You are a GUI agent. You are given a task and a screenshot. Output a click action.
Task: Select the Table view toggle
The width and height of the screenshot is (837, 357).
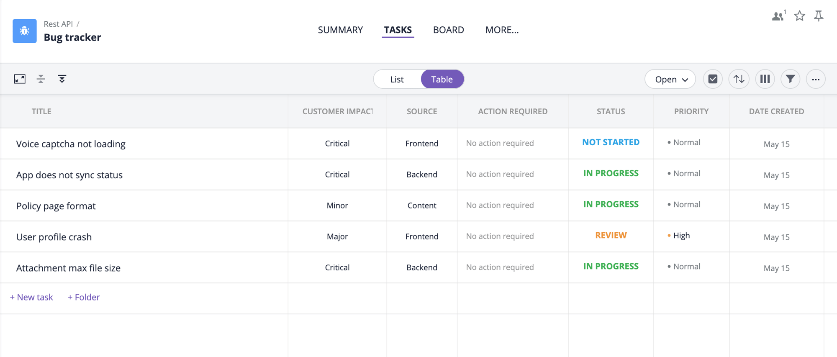point(442,79)
